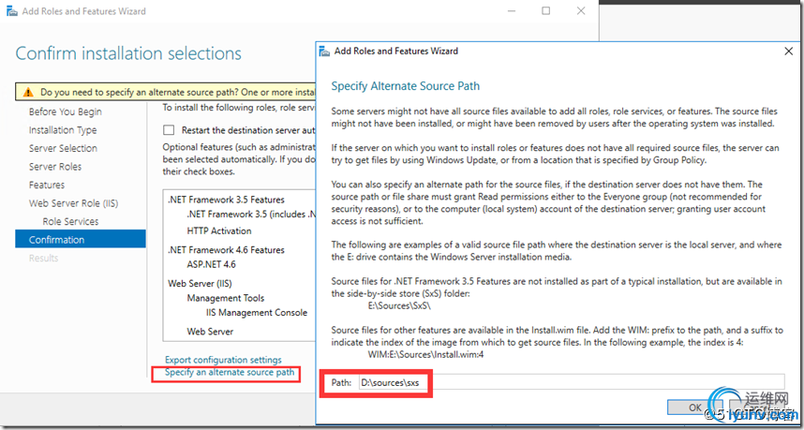804x430 pixels.
Task: Select IIS Management Console entry
Action: click(257, 313)
